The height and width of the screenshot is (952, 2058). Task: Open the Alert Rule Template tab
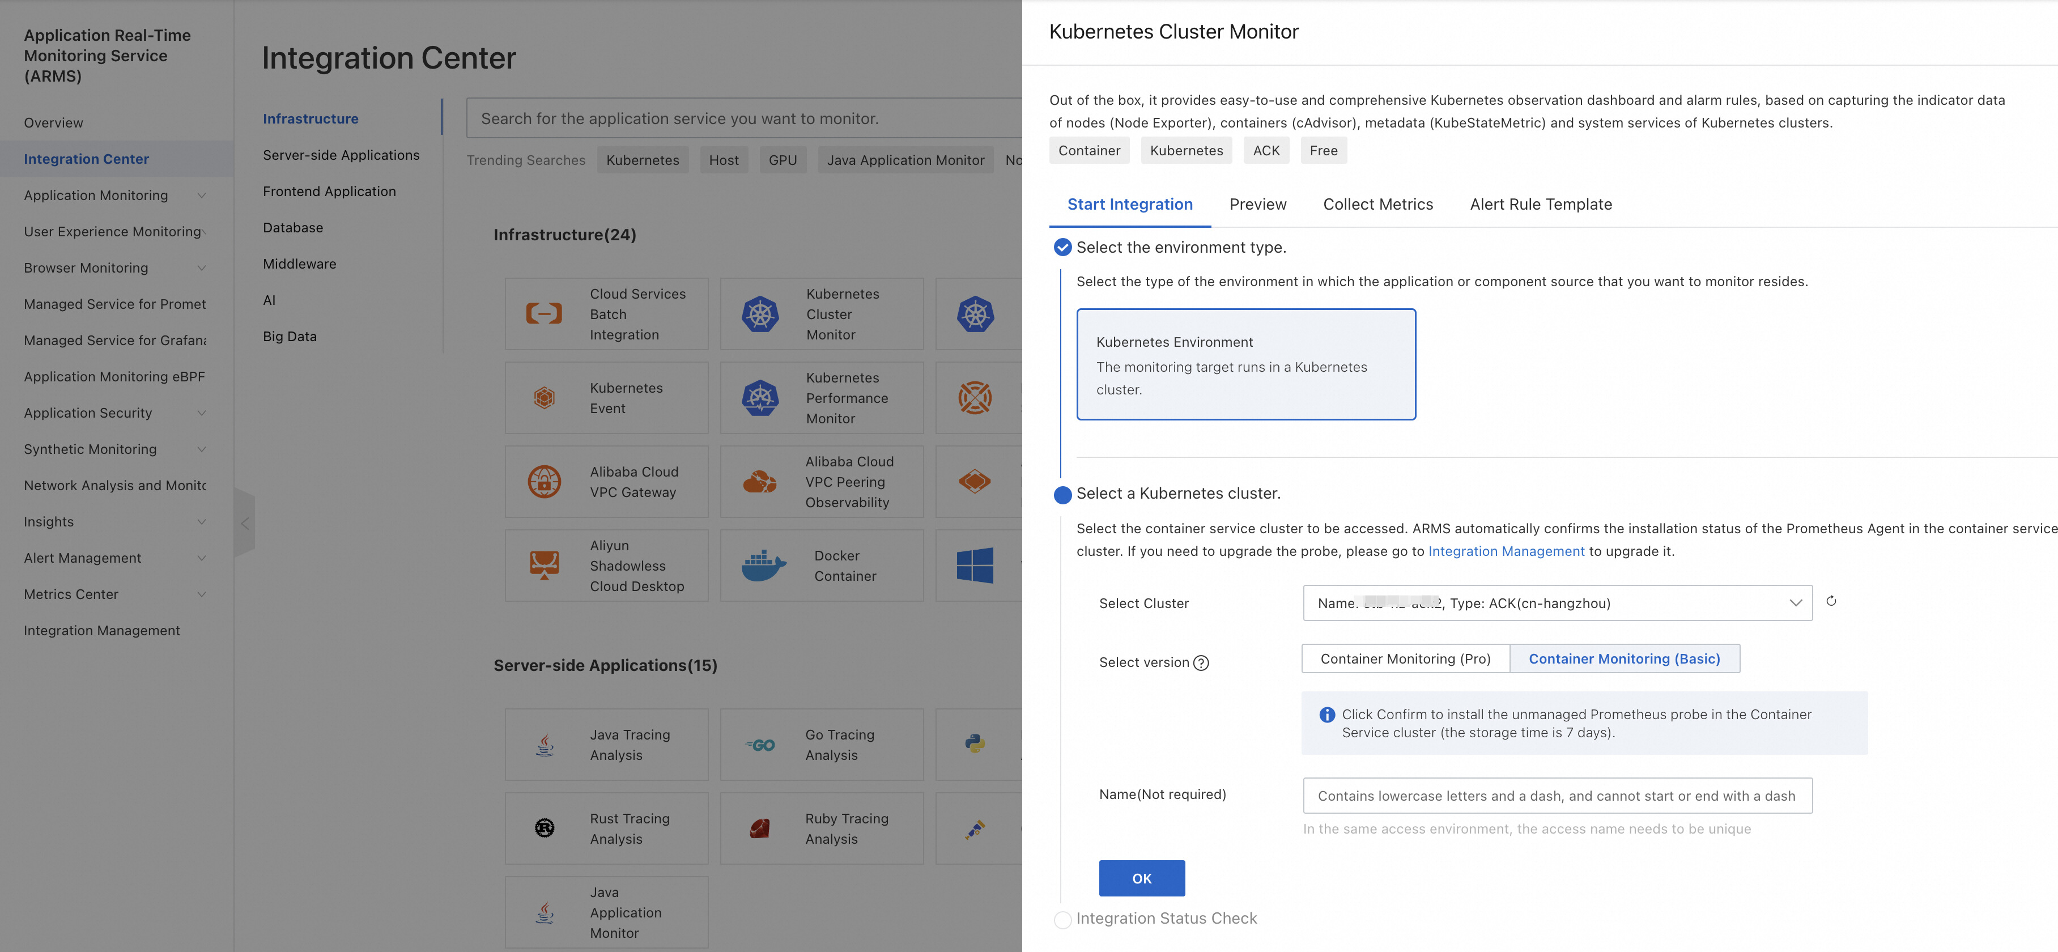(x=1540, y=205)
